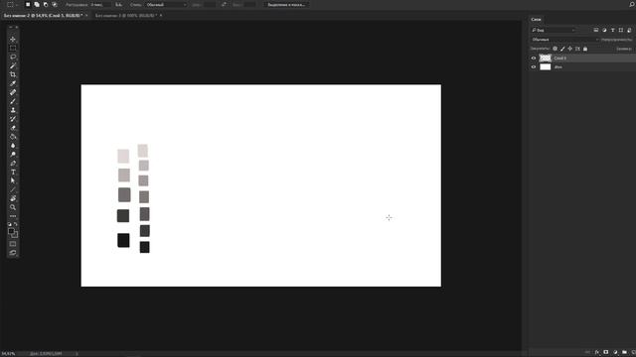This screenshot has width=636, height=357.
Task: Add layer mask icon at panel bottom
Action: pyautogui.click(x=606, y=353)
